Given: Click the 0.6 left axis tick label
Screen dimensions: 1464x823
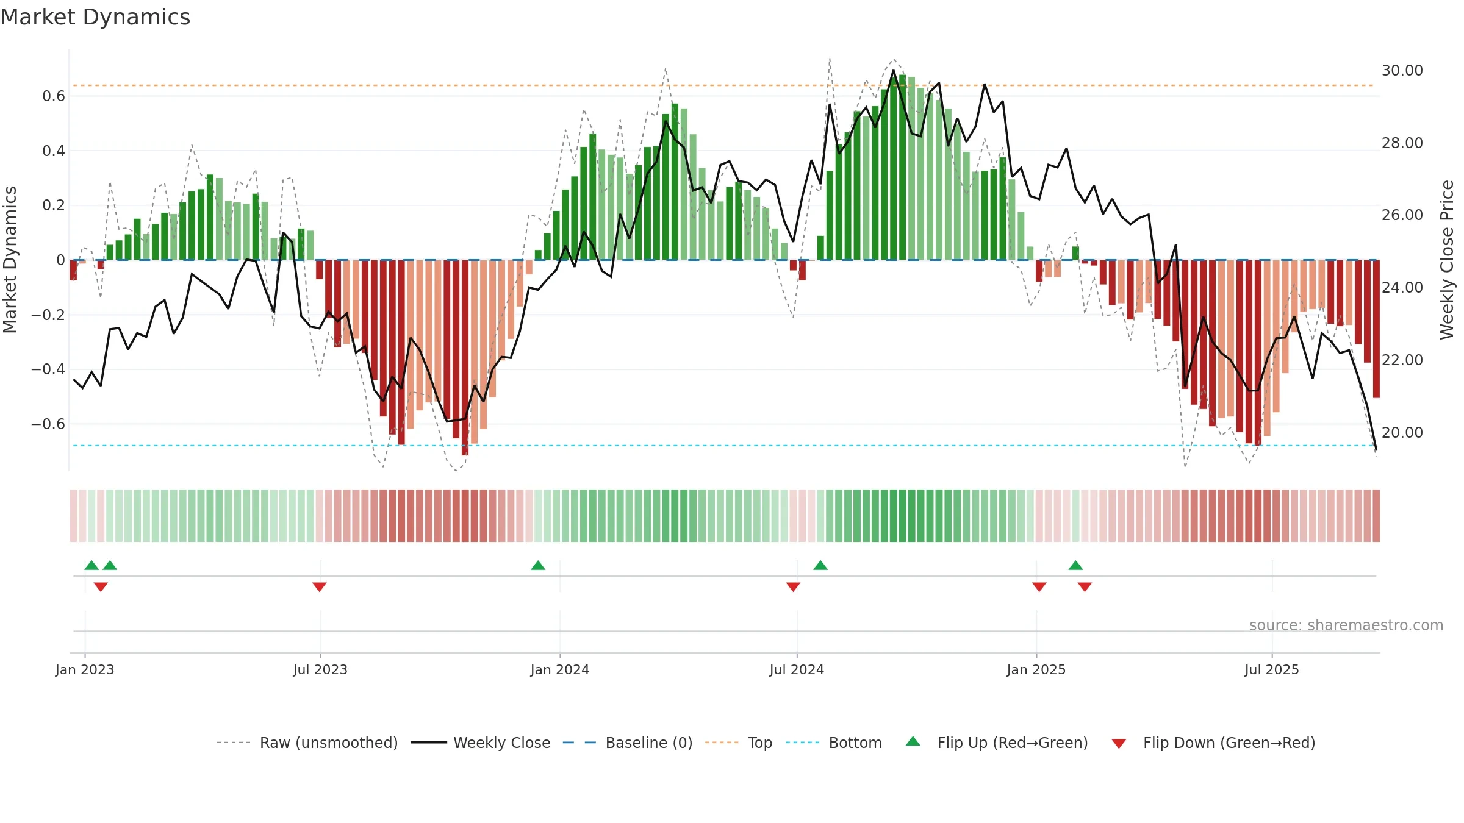Looking at the screenshot, I should pos(54,96).
